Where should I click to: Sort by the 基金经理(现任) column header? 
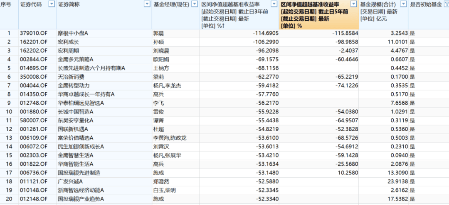click(172, 5)
